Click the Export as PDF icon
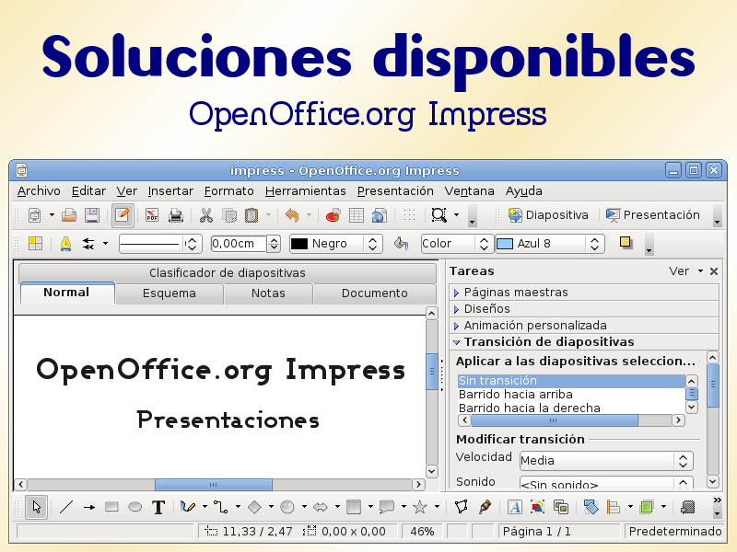Screen dimensions: 737x552 [x=151, y=215]
